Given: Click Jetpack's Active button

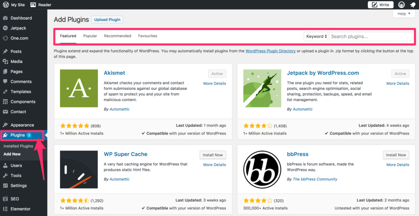Looking at the screenshot, I should 400,74.
